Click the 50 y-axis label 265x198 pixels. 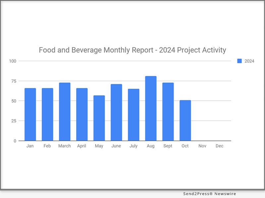pyautogui.click(x=14, y=101)
